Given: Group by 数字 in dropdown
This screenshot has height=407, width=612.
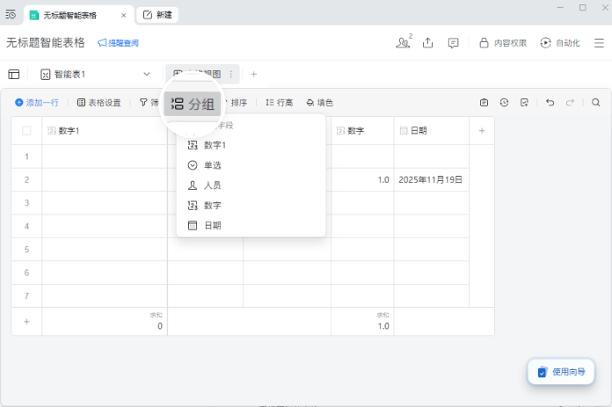Looking at the screenshot, I should coord(251,205).
